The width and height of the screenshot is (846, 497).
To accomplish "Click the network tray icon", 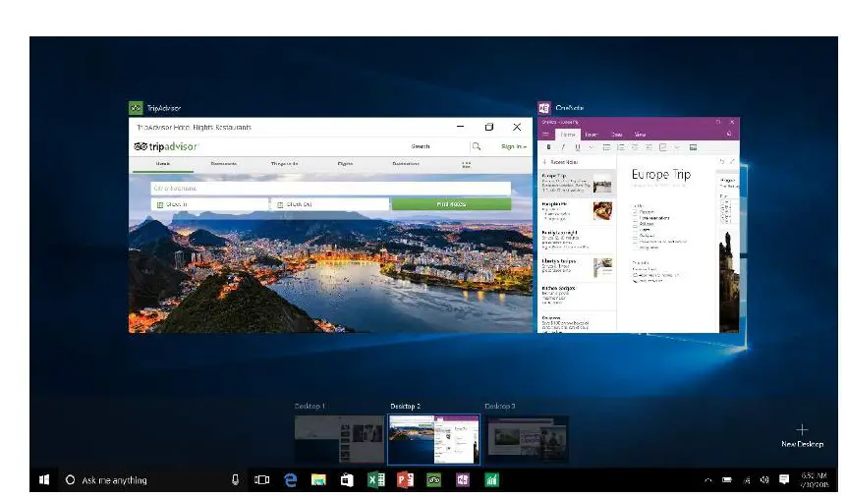I will (x=748, y=479).
